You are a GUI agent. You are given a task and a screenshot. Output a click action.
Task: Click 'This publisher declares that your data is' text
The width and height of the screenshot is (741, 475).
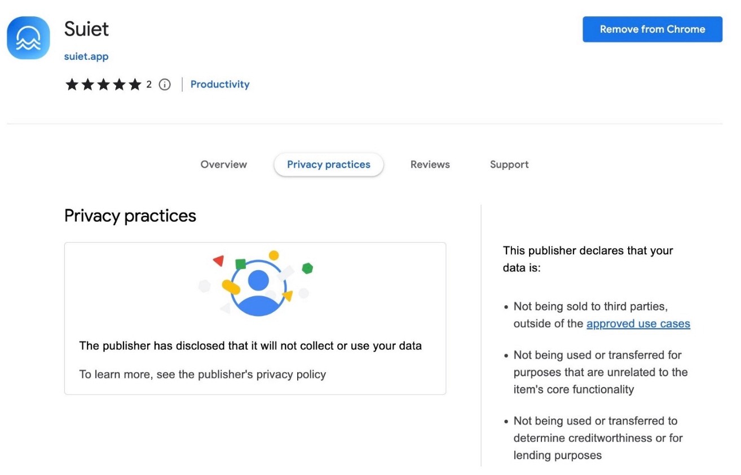point(588,259)
